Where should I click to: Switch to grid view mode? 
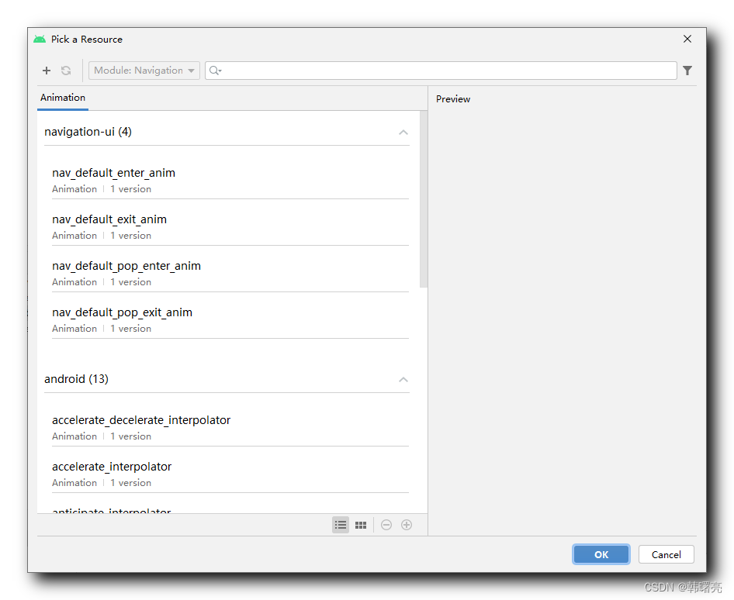point(361,525)
